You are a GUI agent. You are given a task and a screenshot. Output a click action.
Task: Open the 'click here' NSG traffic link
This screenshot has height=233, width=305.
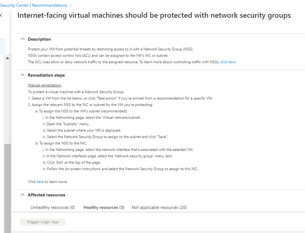tap(228, 62)
